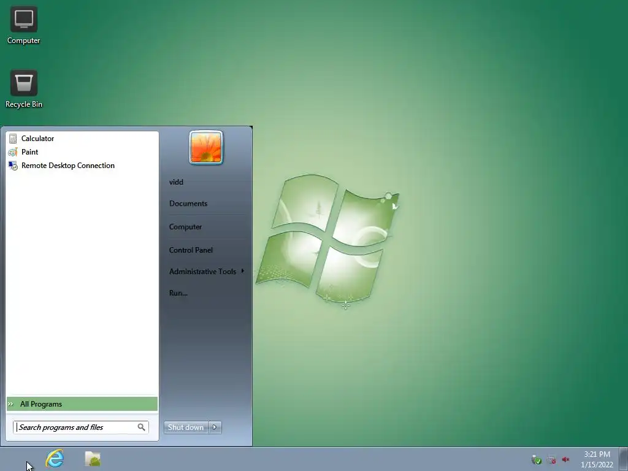Click the orange flower user account picture
This screenshot has height=471, width=628.
tap(206, 148)
